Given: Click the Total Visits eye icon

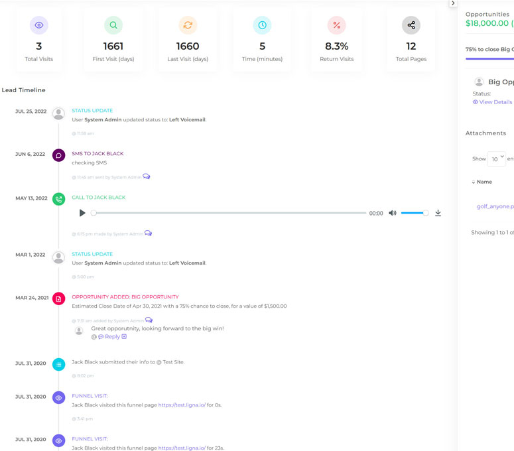Looking at the screenshot, I should [x=39, y=25].
